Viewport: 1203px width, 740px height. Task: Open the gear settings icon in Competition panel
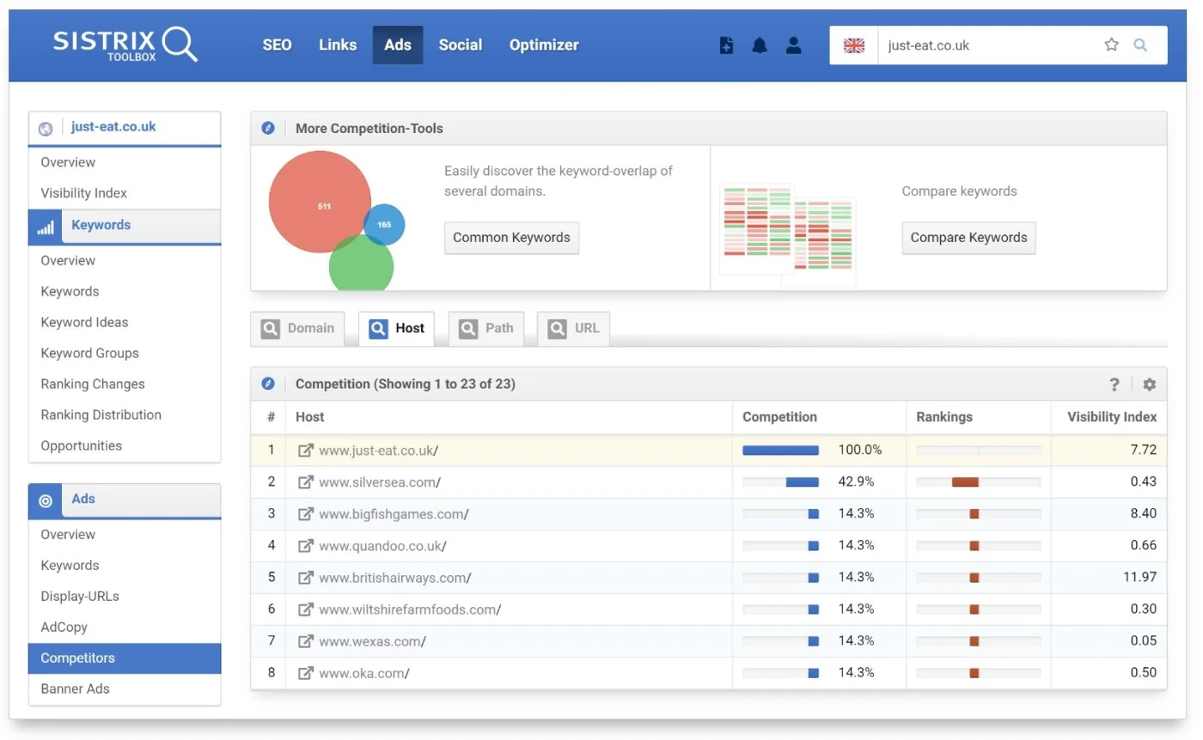coord(1150,385)
